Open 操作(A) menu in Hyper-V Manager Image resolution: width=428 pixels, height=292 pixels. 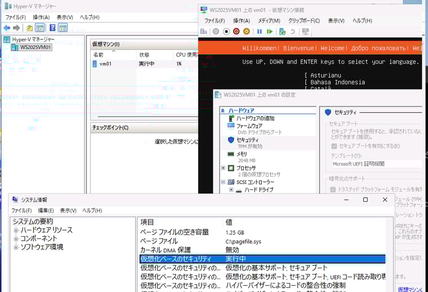41,17
